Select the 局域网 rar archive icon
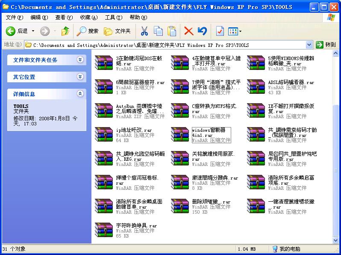The image size is (341, 255). pyautogui.click(x=256, y=158)
